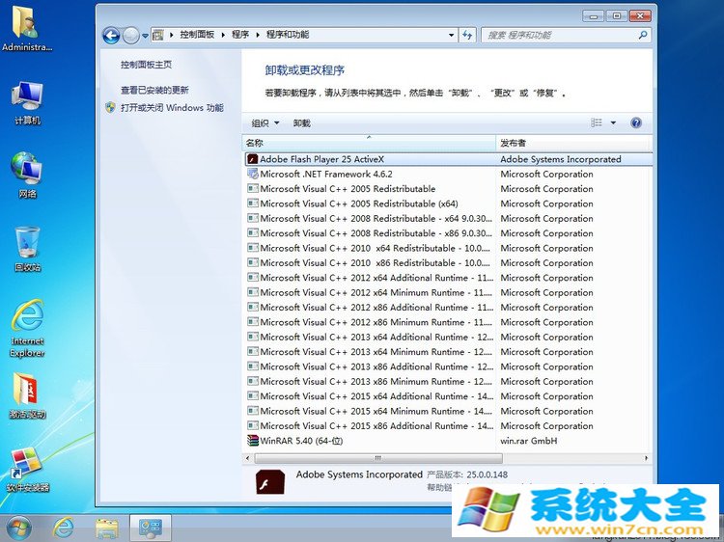Click product version 25.0.0.148 text
The image size is (724, 542).
tap(487, 474)
